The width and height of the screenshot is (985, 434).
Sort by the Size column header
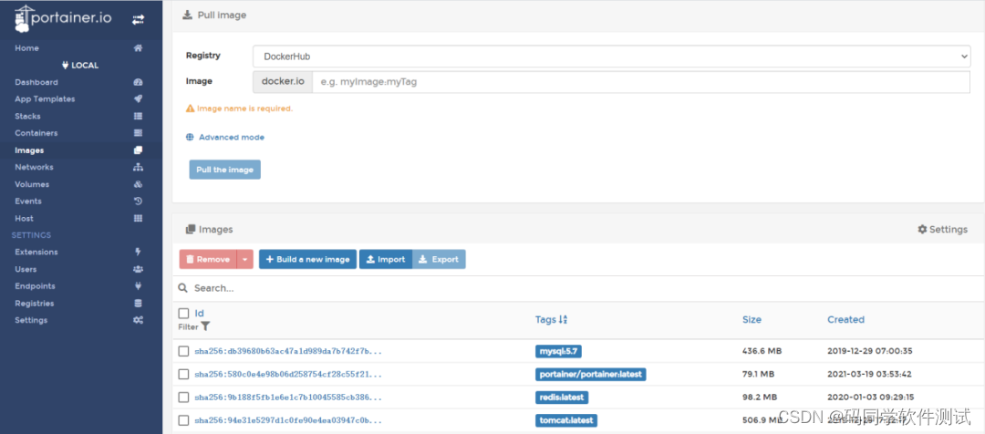[x=752, y=320]
